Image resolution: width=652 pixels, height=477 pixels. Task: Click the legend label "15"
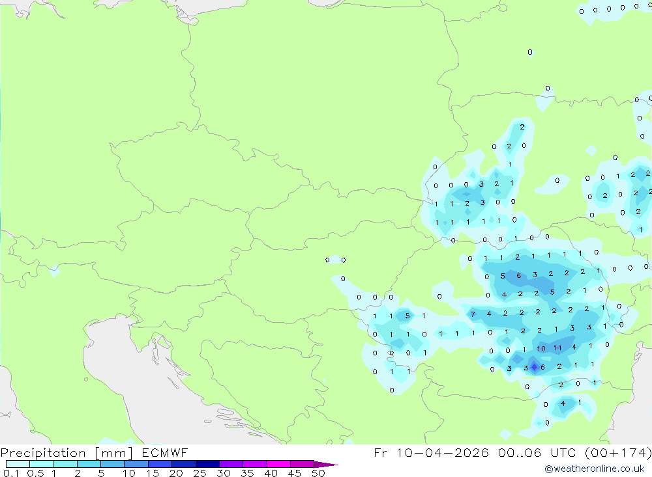(153, 473)
